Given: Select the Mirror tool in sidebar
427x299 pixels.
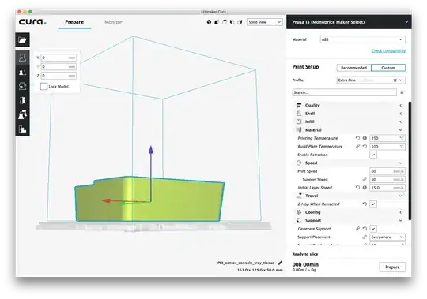Looking at the screenshot, I should 23,100.
